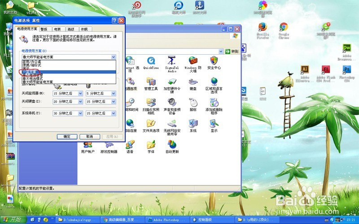Viewport: 359px width, 224px height.
Task: Launch Mozilla Firefox from the desktop
Action: coord(263,31)
